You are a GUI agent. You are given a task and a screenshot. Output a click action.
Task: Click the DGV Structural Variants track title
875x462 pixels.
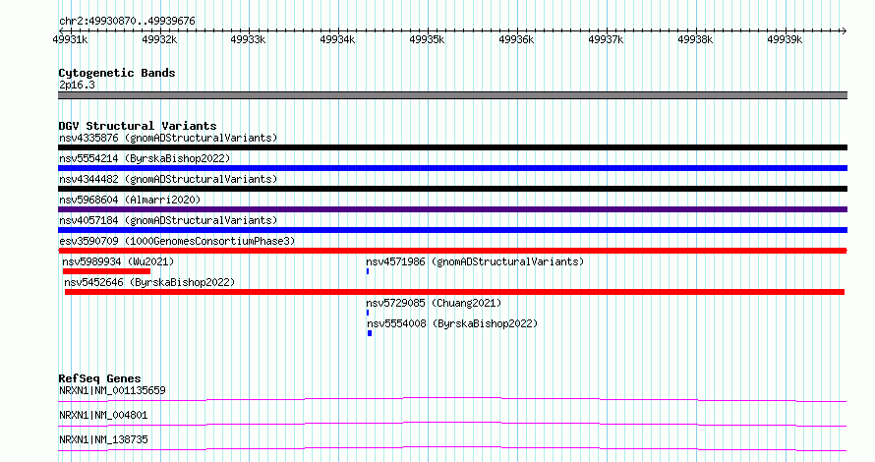click(138, 126)
